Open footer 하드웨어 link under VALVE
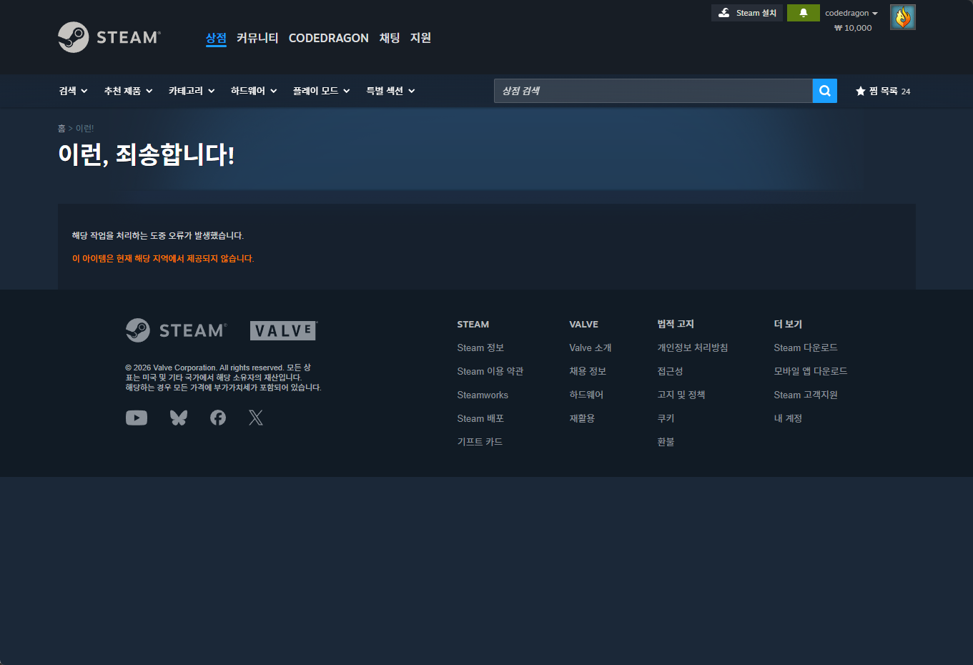Viewport: 973px width, 665px height. tap(586, 395)
